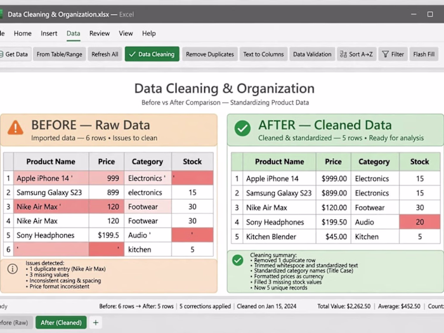Open the View ribbon tab
The height and width of the screenshot is (333, 444).
[x=126, y=34]
